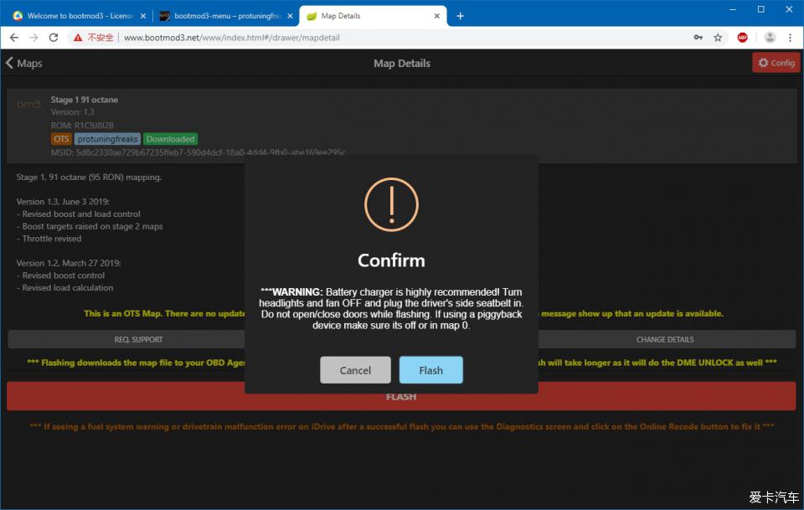Click the Stage 1 91 octane title
This screenshot has width=804, height=510.
click(x=84, y=100)
